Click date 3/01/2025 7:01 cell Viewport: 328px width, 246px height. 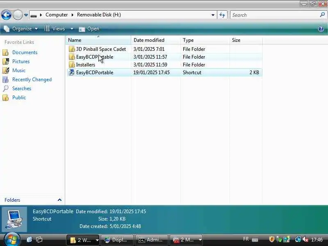pos(149,49)
